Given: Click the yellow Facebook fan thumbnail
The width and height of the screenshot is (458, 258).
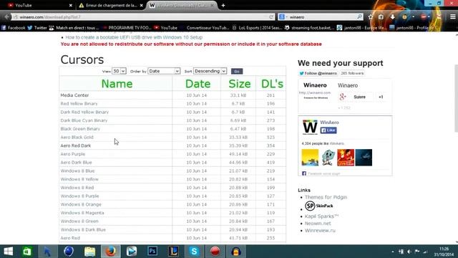Looking at the screenshot, I should (x=310, y=158).
